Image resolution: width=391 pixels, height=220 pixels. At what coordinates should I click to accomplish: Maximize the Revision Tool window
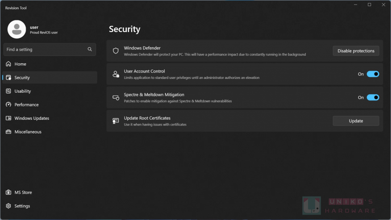click(370, 5)
